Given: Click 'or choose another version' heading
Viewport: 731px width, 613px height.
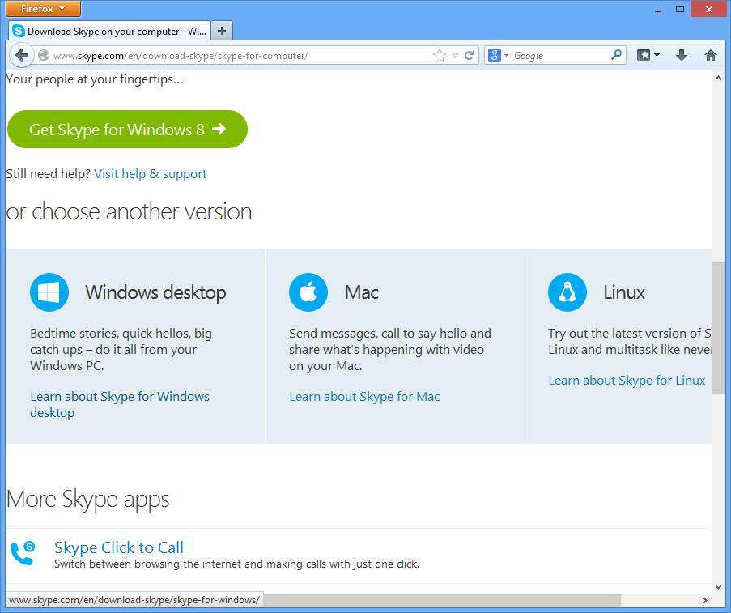Looking at the screenshot, I should [130, 212].
